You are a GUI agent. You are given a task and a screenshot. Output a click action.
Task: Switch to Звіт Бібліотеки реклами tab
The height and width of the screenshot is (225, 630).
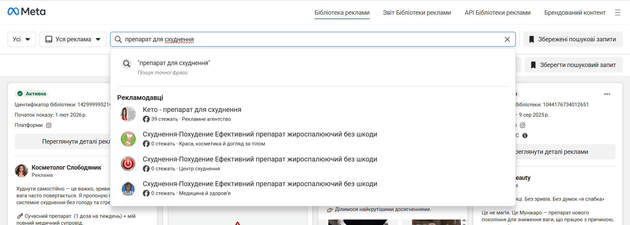tap(417, 13)
